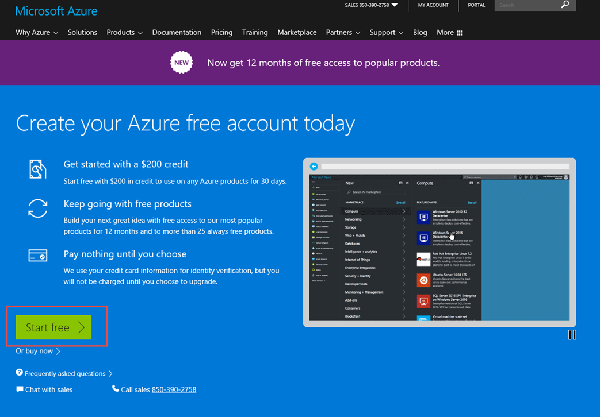Open the Marketplace nav link
Viewport: 600px width, 417px height.
pyautogui.click(x=297, y=33)
